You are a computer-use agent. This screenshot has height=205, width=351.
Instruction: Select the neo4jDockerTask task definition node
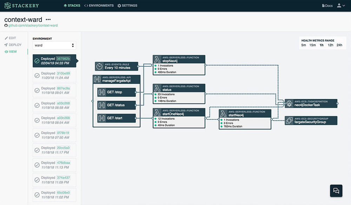[x=311, y=104]
